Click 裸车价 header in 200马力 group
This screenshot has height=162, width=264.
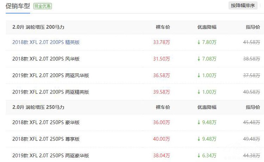point(163,27)
